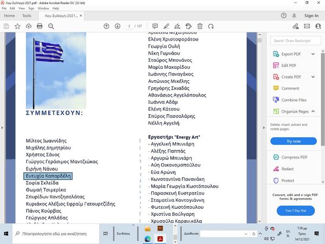Open Combine Files tool
The width and height of the screenshot is (325, 244).
point(294,100)
